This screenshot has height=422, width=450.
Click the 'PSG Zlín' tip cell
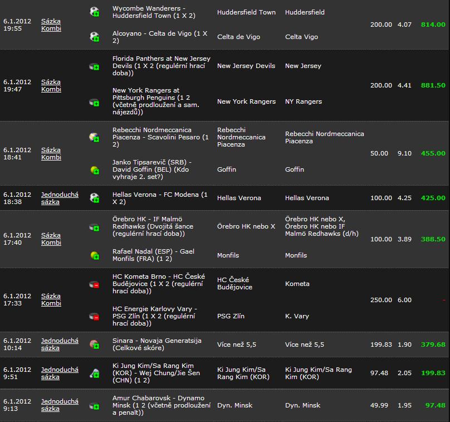pyautogui.click(x=231, y=316)
